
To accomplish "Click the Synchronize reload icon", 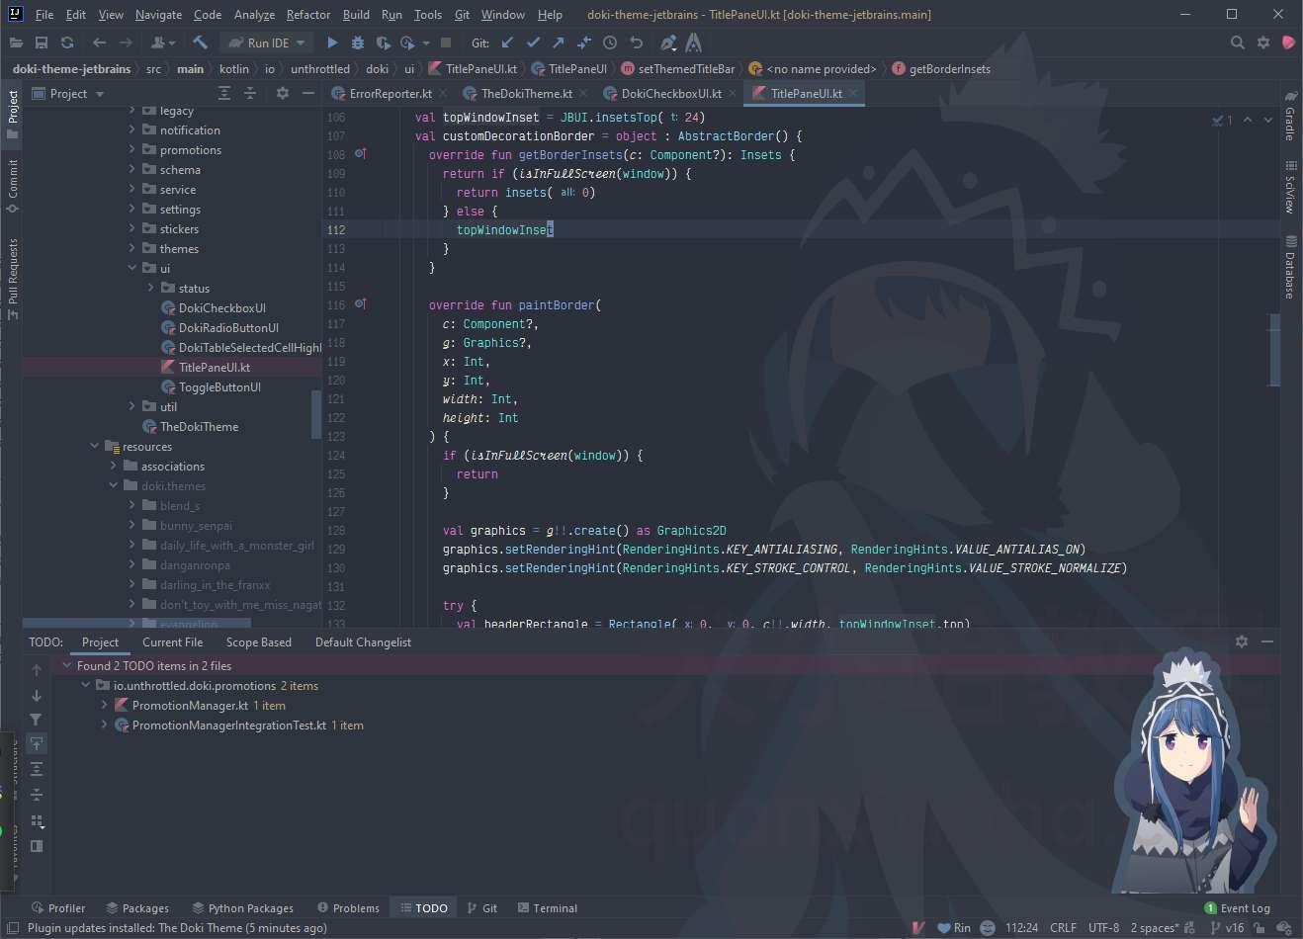I will coord(67,43).
